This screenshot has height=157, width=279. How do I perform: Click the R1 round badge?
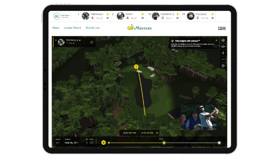tap(57, 16)
